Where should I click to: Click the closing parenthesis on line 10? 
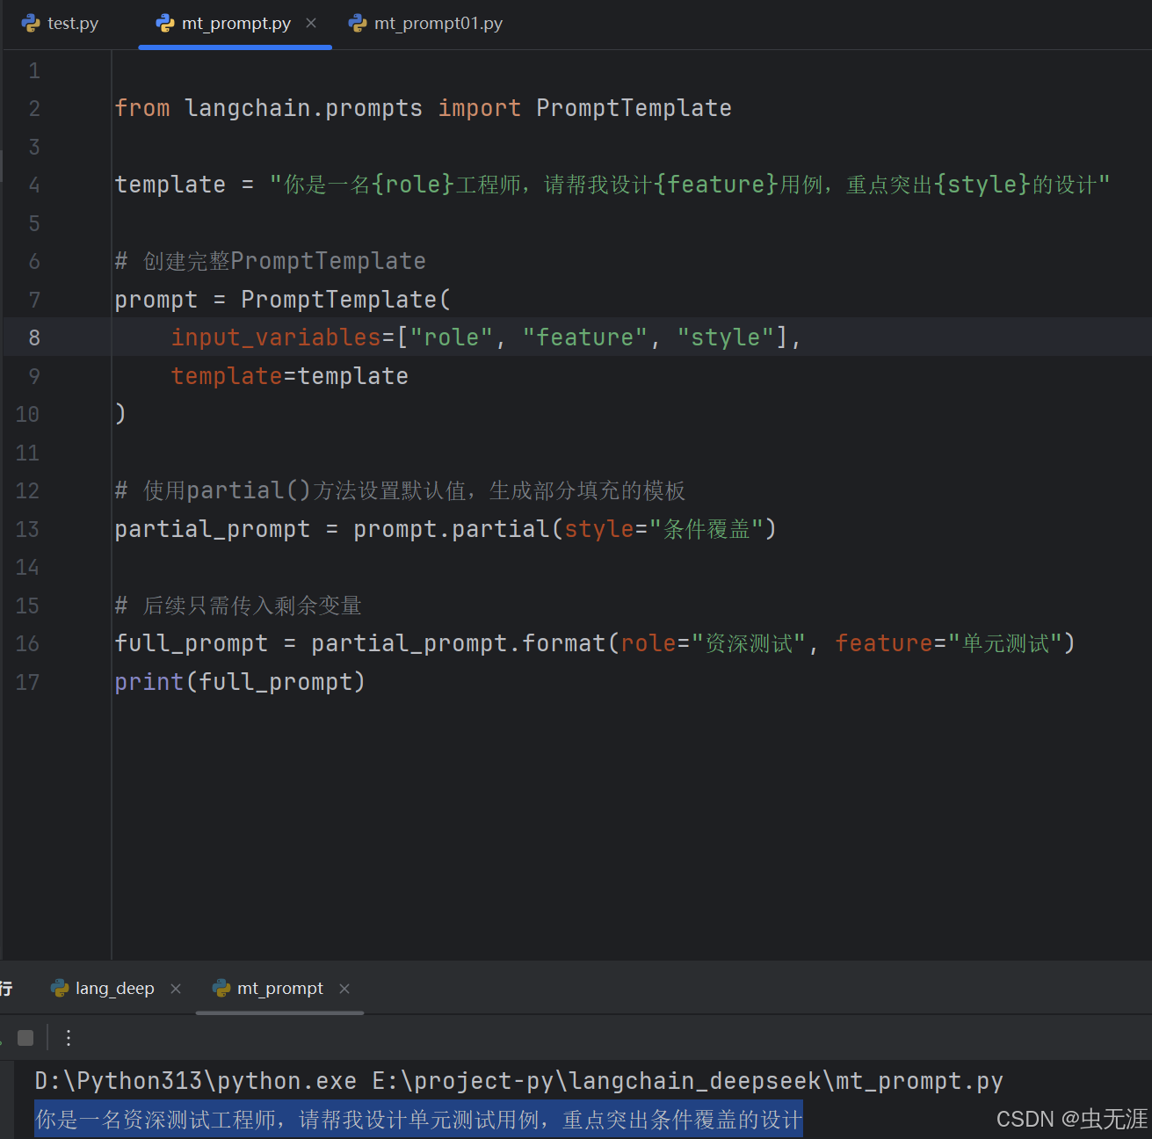coord(120,414)
